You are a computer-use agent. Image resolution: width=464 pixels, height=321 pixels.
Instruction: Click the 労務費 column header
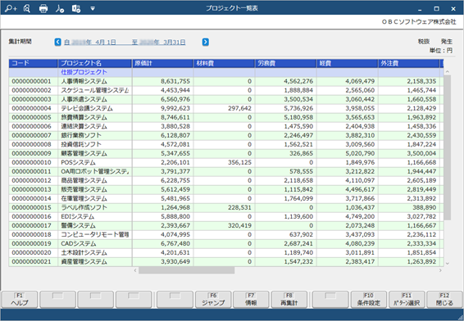[x=285, y=63]
